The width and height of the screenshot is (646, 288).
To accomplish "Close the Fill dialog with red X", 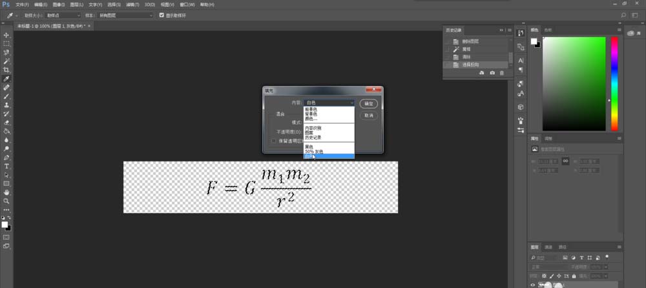I will tap(373, 89).
